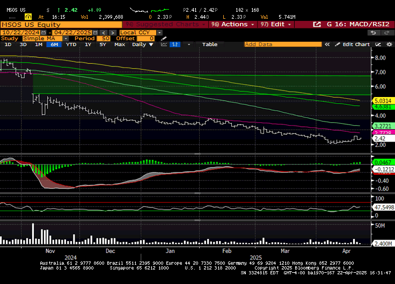Viewport: 395px width, 284px height.
Task: Click the Study label
Action: click(10, 39)
